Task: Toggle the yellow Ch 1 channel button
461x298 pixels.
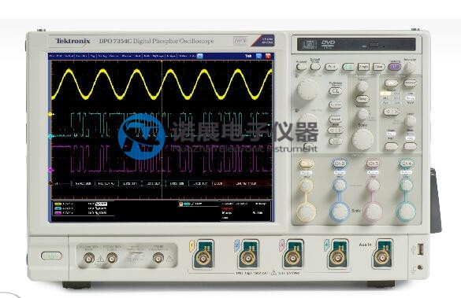Action: tap(306, 163)
